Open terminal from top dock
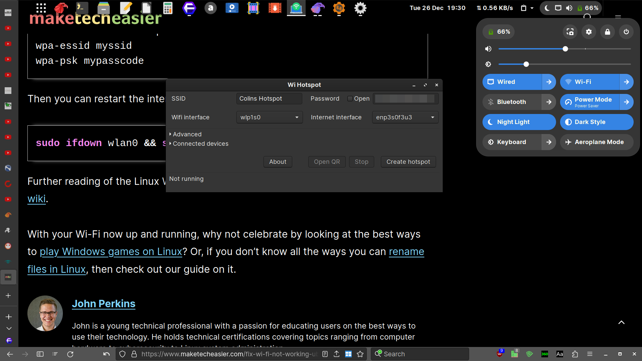This screenshot has width=642, height=361. click(x=82, y=8)
